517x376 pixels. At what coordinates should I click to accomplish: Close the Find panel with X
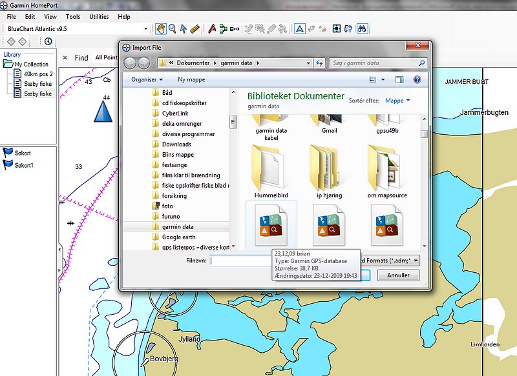(x=65, y=58)
